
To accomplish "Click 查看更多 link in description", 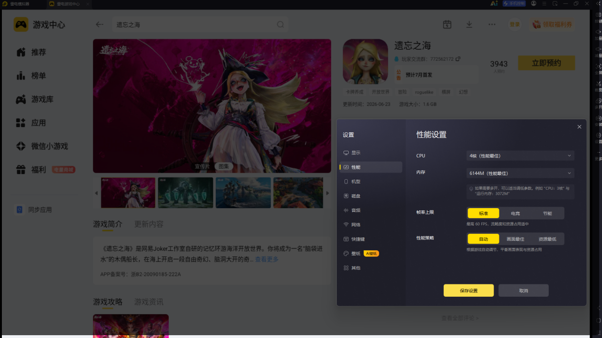I will (267, 259).
